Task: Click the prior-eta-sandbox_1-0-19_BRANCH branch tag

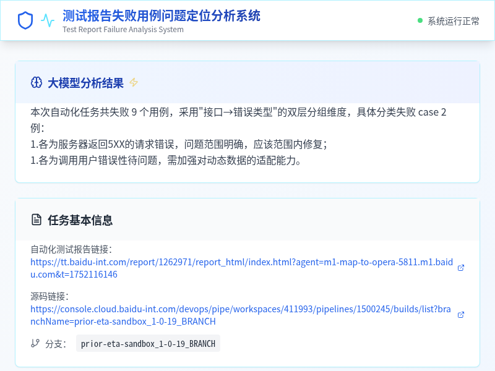Action: click(148, 343)
